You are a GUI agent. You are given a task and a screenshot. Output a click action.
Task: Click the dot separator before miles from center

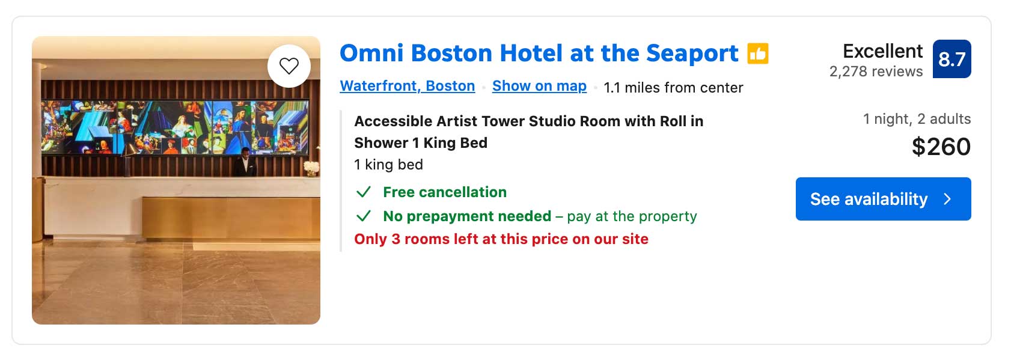pyautogui.click(x=596, y=87)
